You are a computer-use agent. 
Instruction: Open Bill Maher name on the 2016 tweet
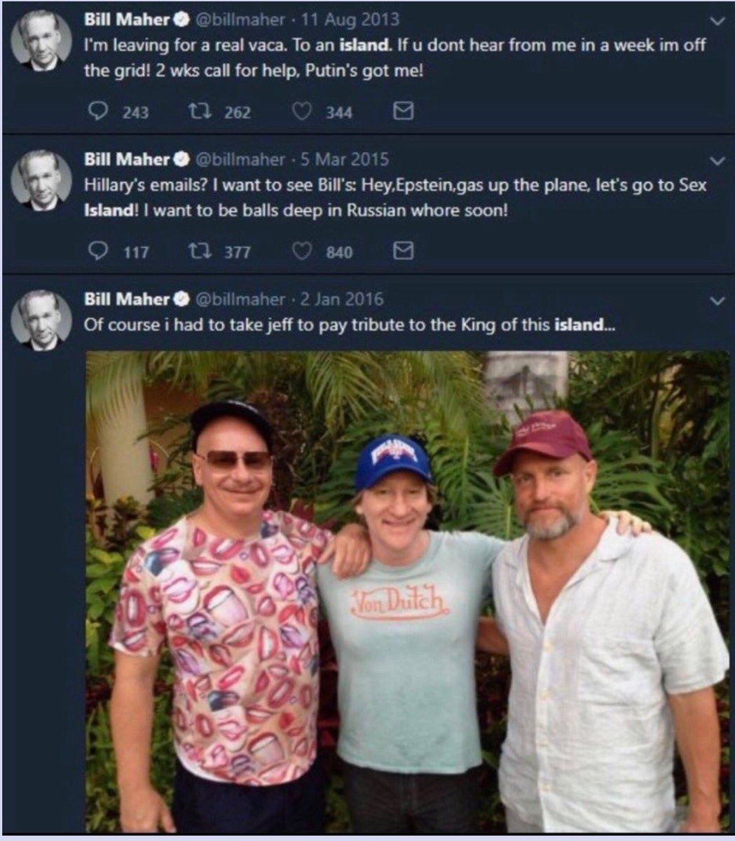point(127,299)
